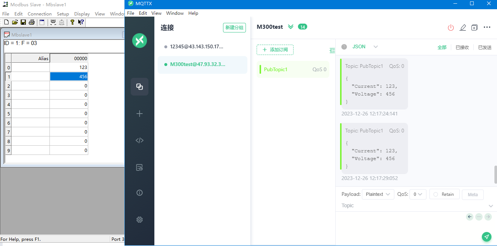Click the Meta button
Screen dimensions: 497x246
pos(473,194)
